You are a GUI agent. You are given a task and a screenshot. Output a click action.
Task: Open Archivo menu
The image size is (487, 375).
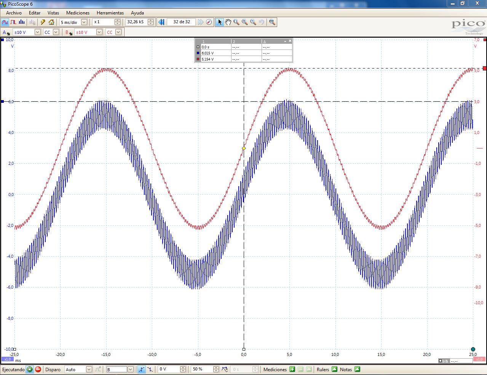tap(14, 13)
